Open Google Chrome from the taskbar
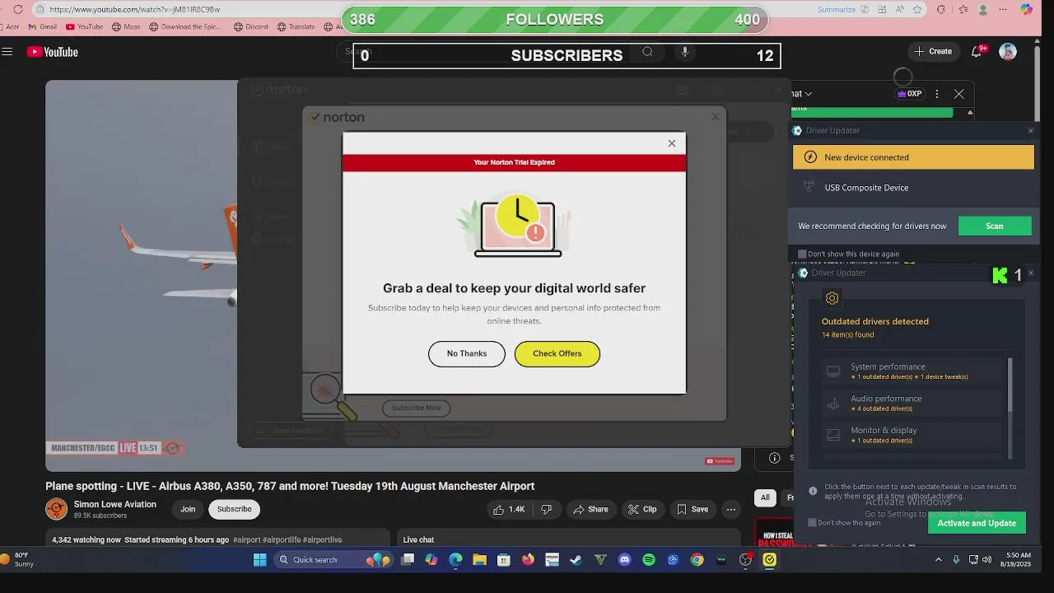 697,560
